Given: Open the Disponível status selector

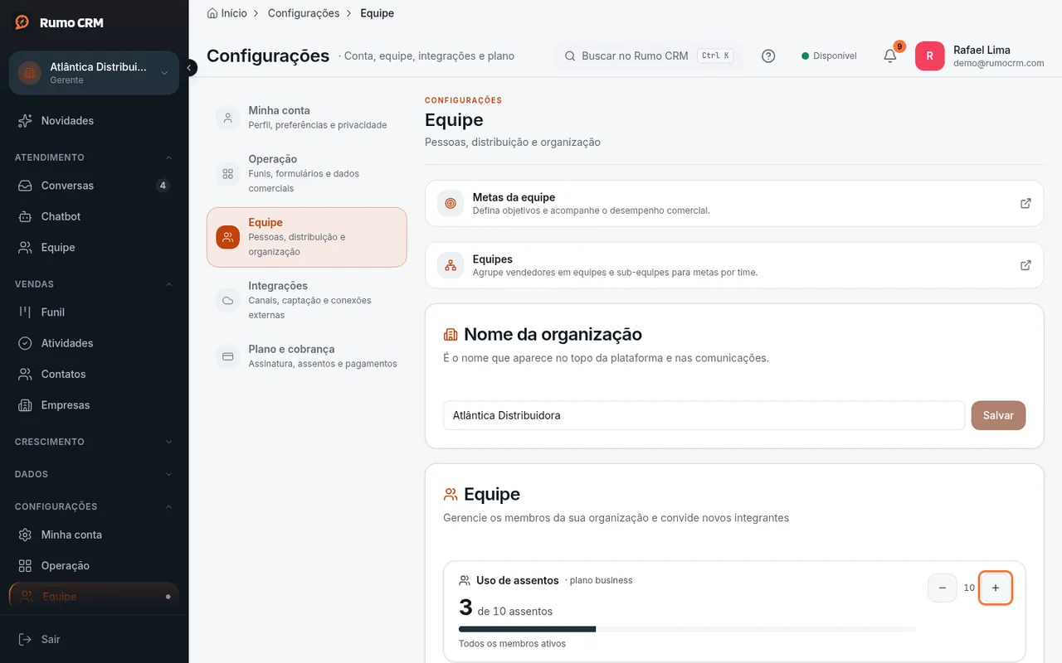Looking at the screenshot, I should (829, 56).
